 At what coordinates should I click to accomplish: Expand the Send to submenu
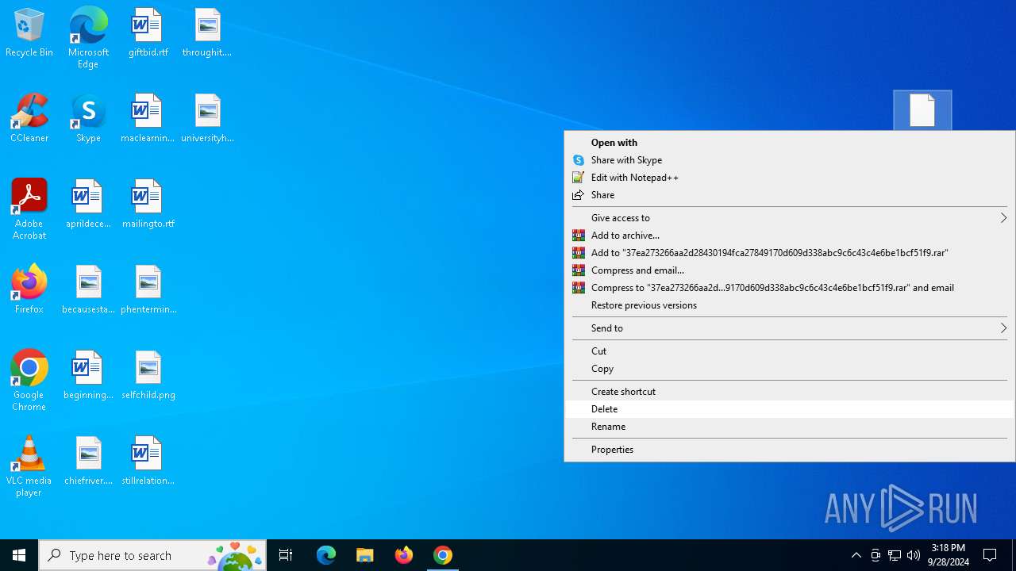[790, 328]
